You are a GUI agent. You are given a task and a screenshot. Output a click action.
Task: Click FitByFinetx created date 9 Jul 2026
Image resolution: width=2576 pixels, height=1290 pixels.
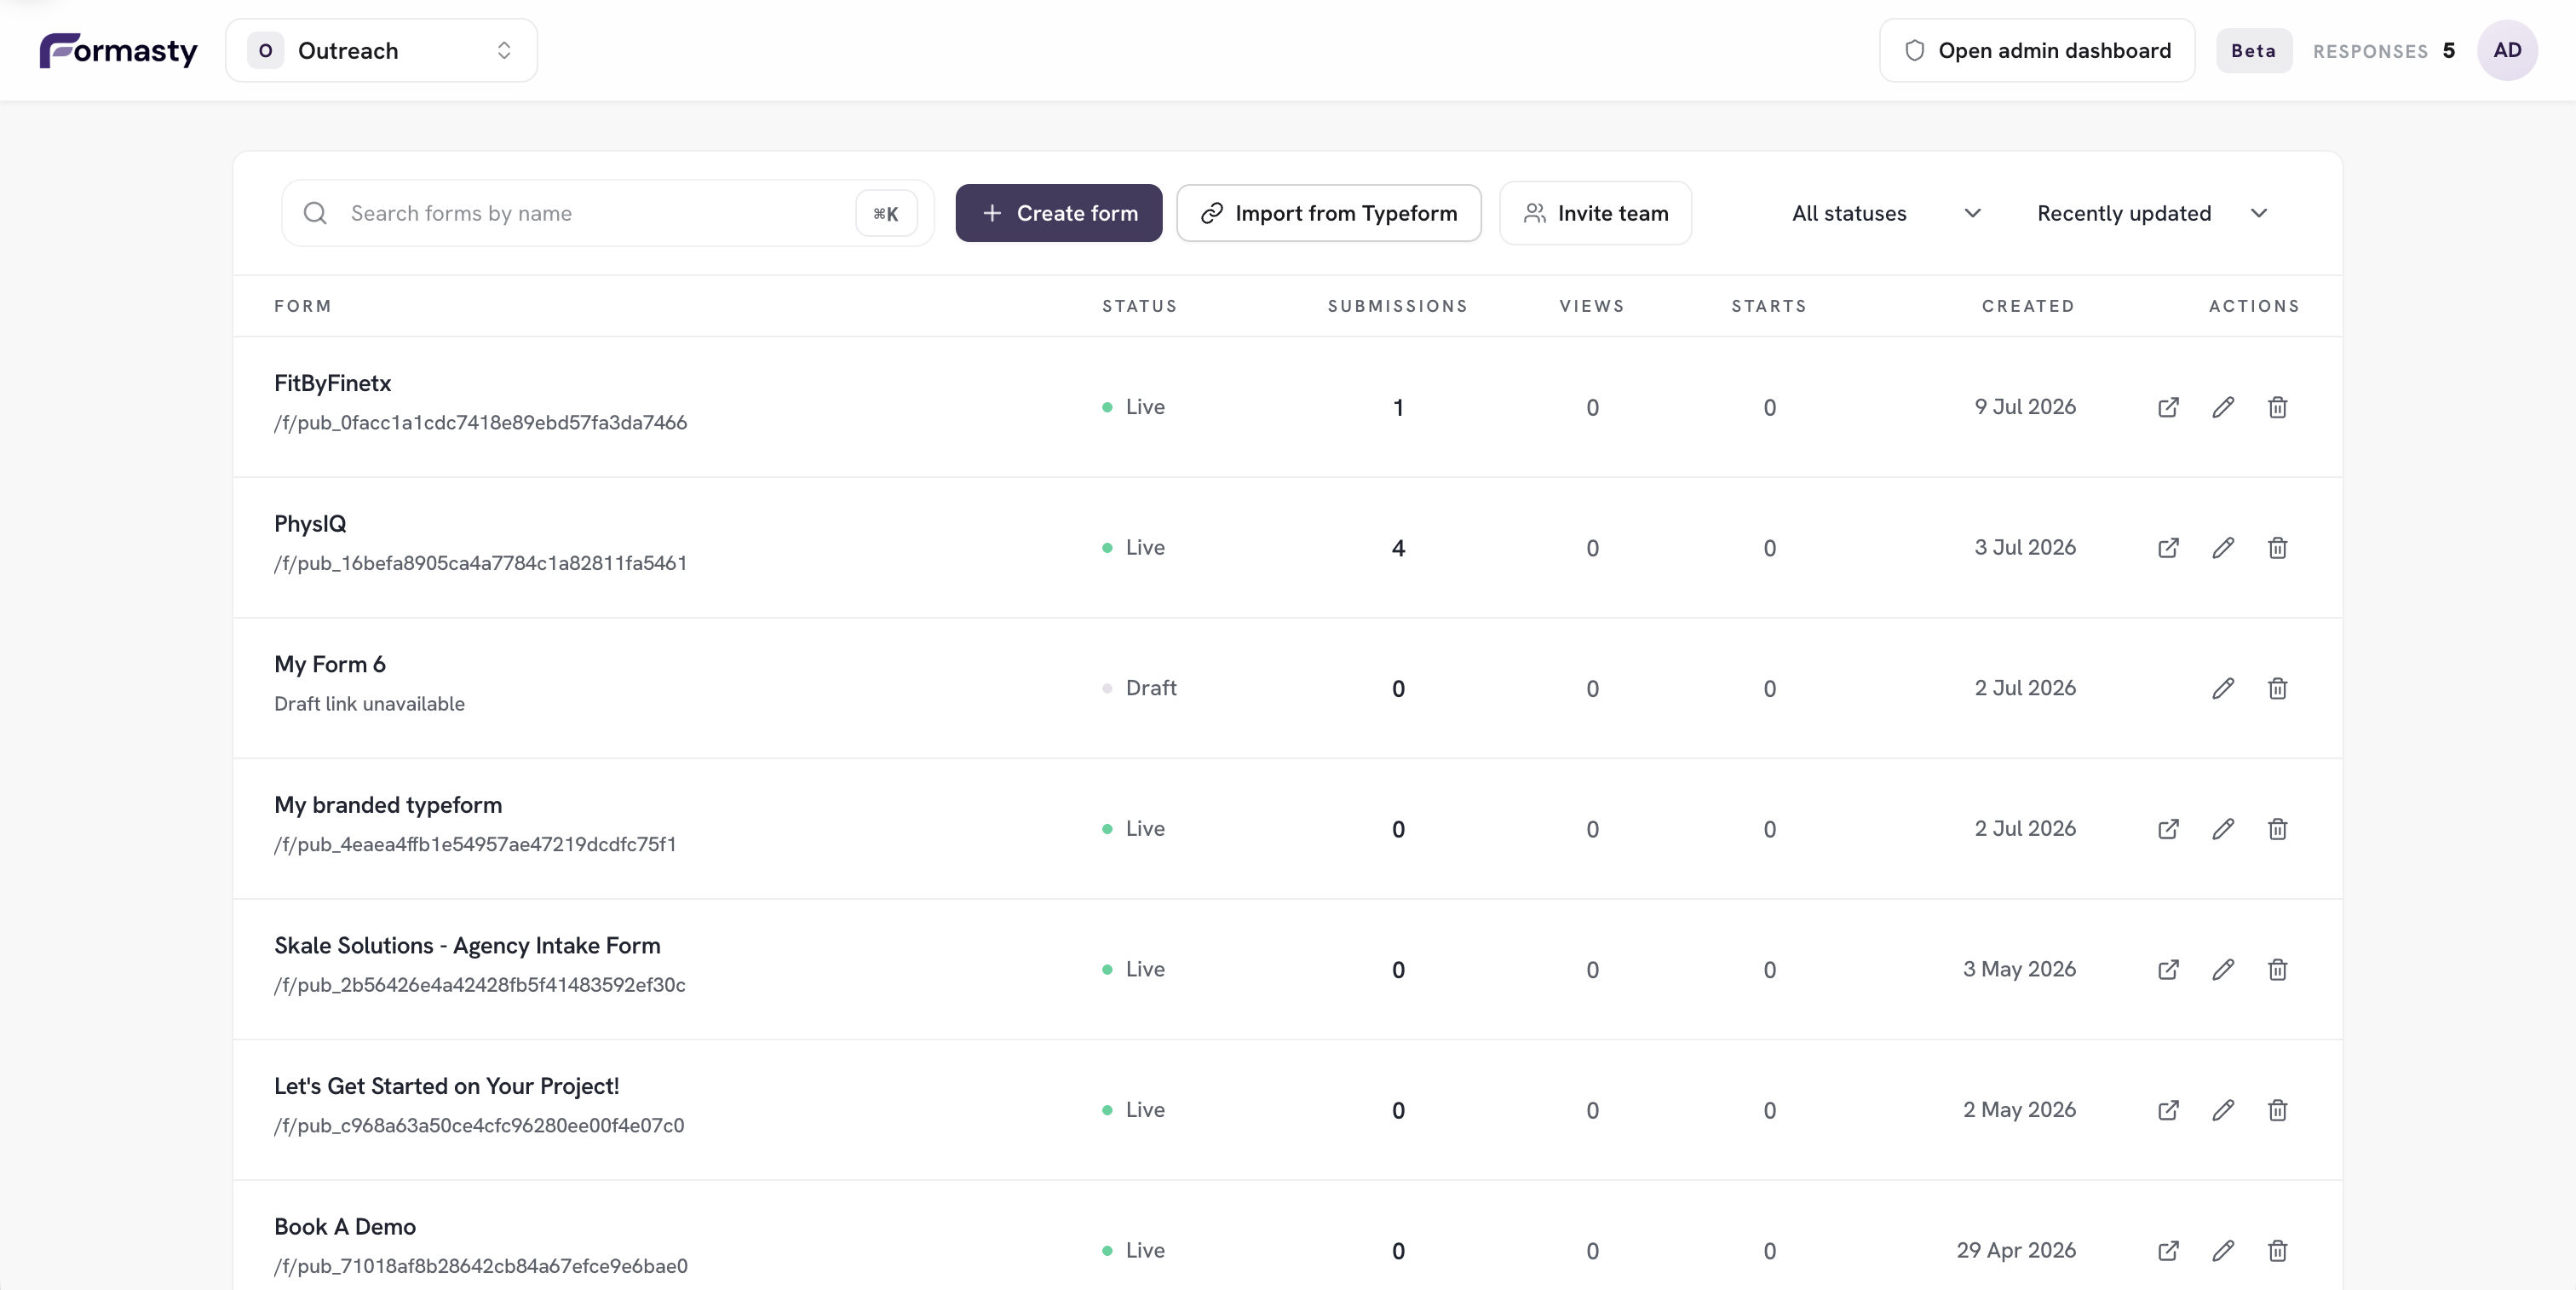pos(2025,407)
